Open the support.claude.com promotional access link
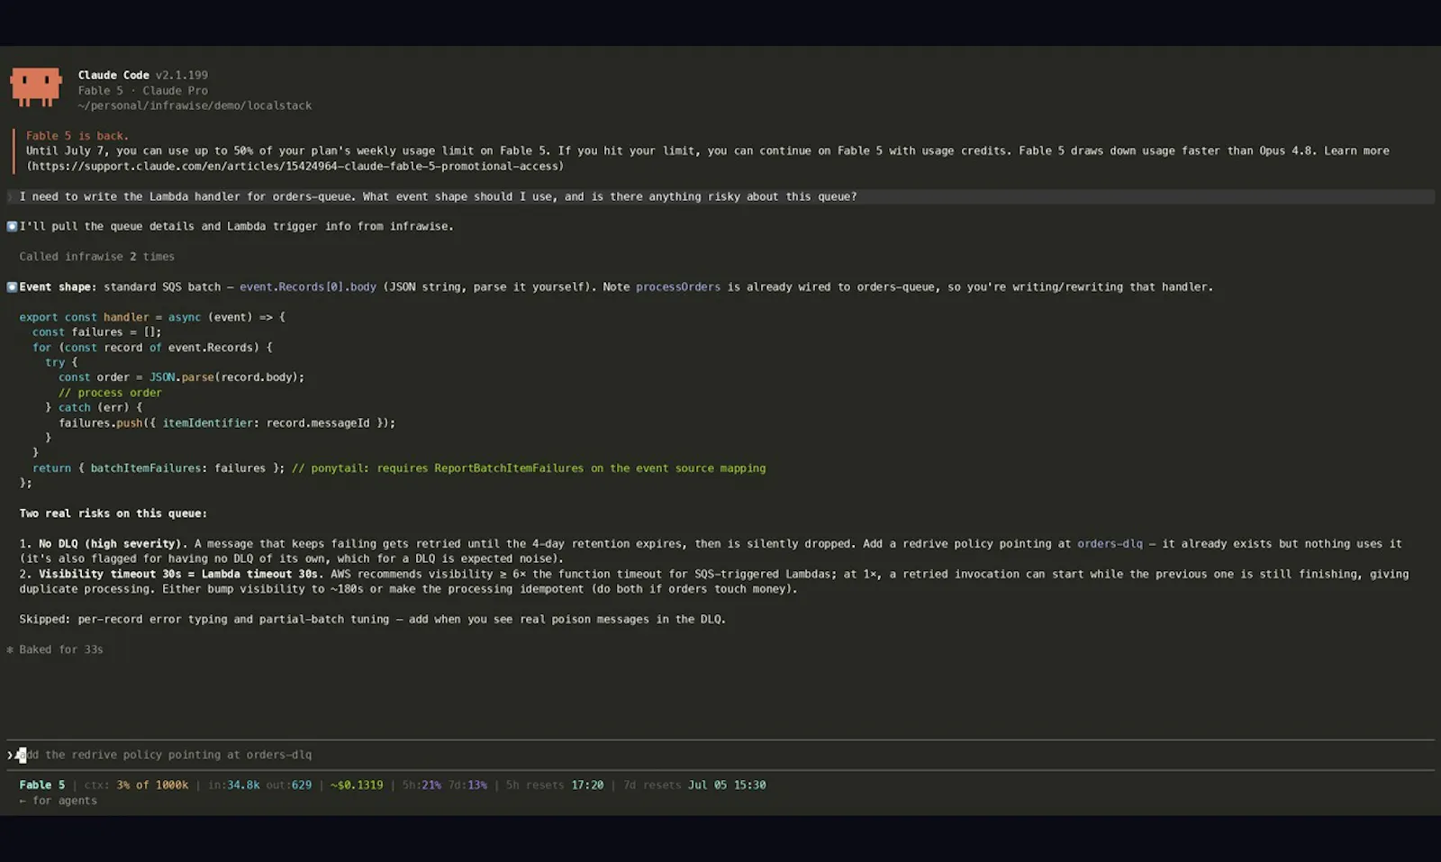 click(x=295, y=166)
